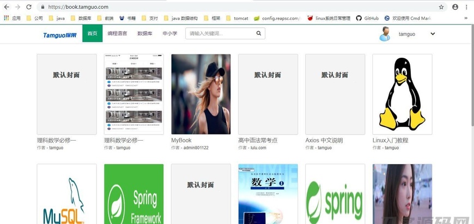
Task: Open the Chrome three-dot menu
Action: pyautogui.click(x=467, y=7)
